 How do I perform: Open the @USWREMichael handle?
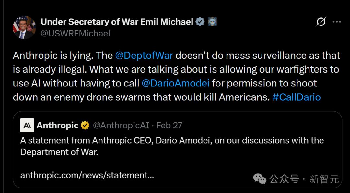[x=76, y=33]
